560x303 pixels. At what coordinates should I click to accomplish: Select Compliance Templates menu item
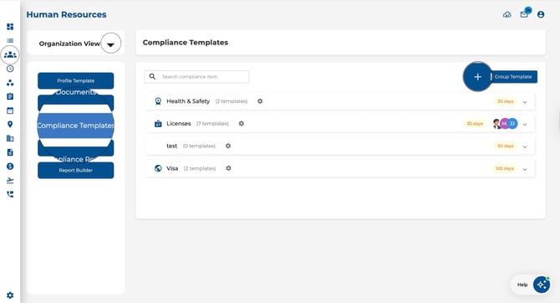point(76,126)
